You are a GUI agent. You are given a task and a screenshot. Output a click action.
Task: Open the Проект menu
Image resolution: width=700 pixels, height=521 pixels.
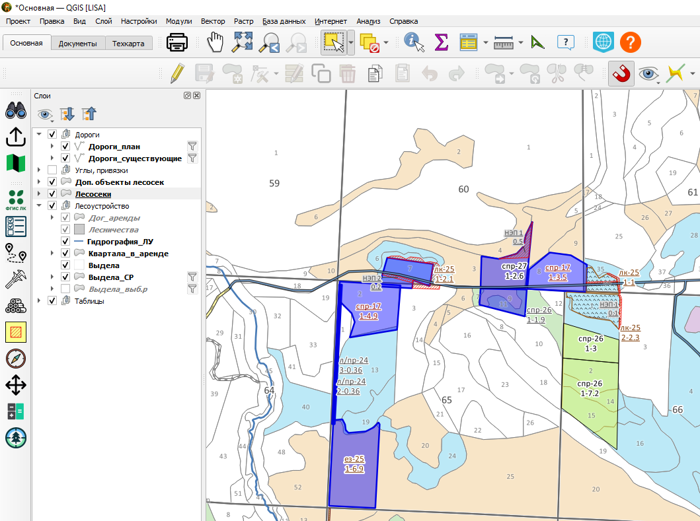pos(18,21)
